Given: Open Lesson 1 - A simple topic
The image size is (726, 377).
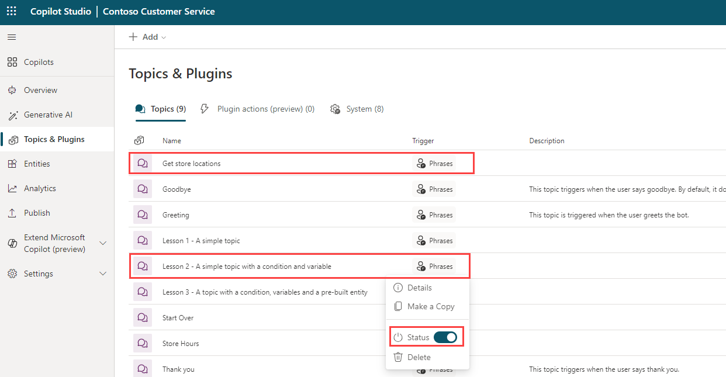Looking at the screenshot, I should pos(201,241).
